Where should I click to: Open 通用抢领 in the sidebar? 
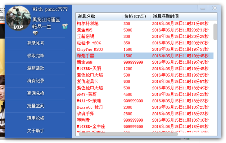pyautogui.click(x=35, y=118)
